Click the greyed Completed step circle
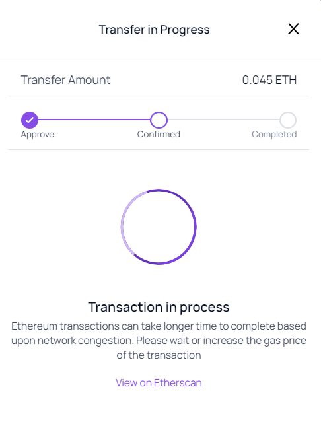This screenshot has height=422, width=321. pos(288,120)
